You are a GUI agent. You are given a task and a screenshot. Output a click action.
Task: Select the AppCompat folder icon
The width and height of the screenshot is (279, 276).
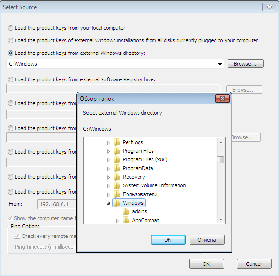pyautogui.click(x=126, y=220)
